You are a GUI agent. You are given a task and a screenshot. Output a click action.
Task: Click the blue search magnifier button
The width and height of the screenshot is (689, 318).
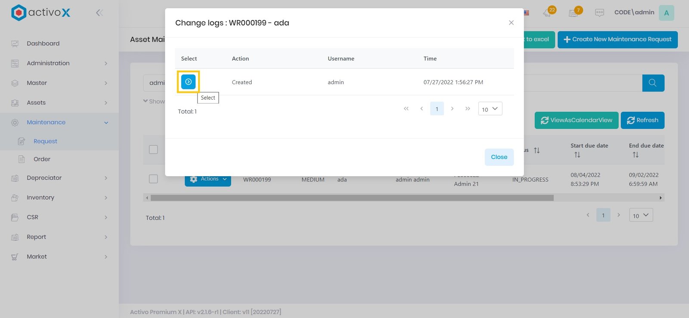[x=653, y=83]
